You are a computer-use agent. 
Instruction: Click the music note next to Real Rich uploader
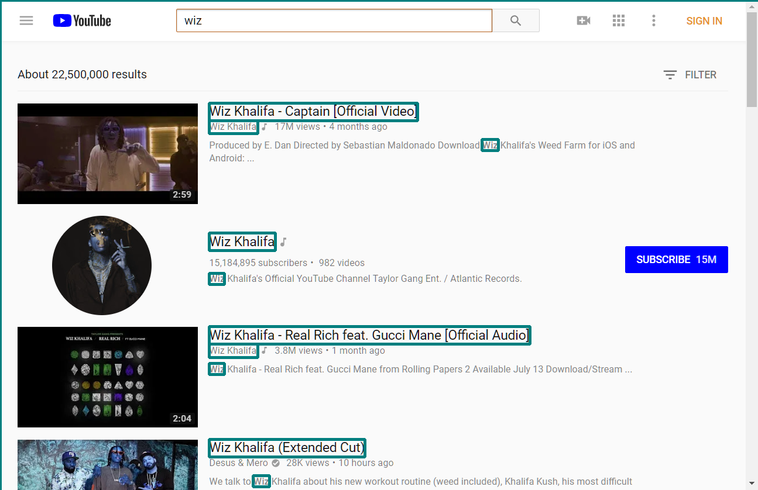[x=264, y=351]
